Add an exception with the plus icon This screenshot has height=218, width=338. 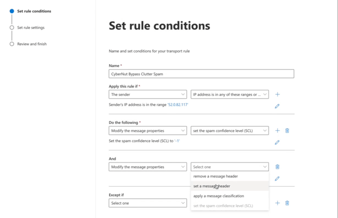(x=277, y=203)
